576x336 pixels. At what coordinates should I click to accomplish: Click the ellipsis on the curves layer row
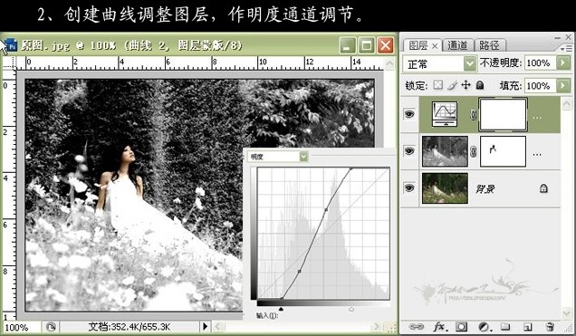point(537,118)
